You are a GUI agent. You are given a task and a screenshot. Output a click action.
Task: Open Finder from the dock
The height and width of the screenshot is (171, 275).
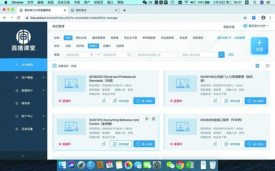pos(62,165)
